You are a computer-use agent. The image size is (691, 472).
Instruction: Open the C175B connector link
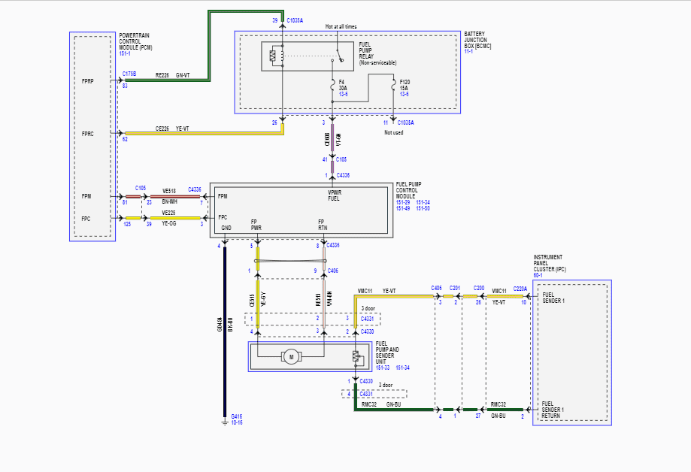pyautogui.click(x=129, y=74)
